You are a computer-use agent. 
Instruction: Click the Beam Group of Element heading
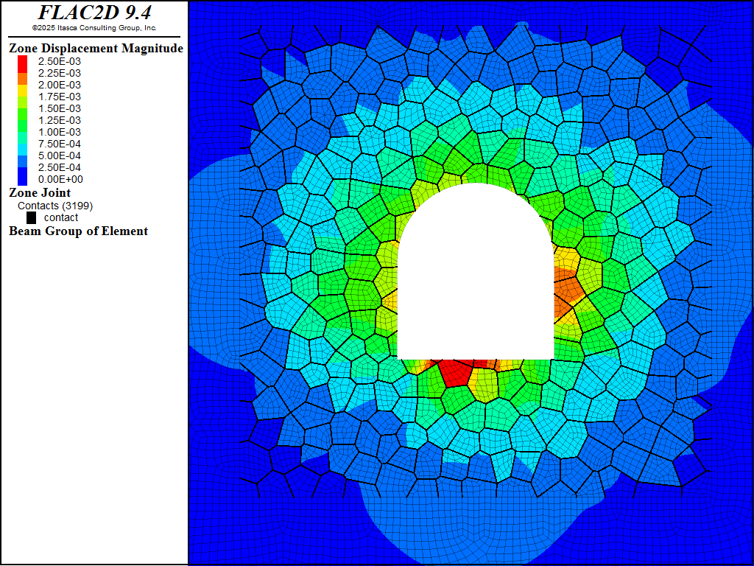coord(78,231)
